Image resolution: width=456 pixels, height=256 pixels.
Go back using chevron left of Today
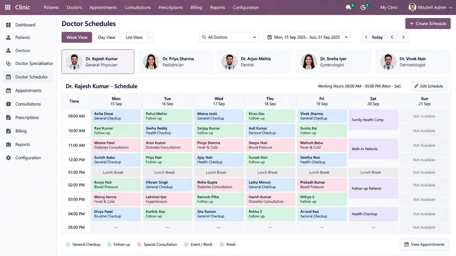pyautogui.click(x=366, y=37)
